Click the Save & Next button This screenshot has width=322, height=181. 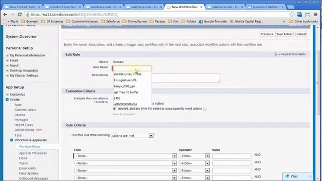(284, 34)
